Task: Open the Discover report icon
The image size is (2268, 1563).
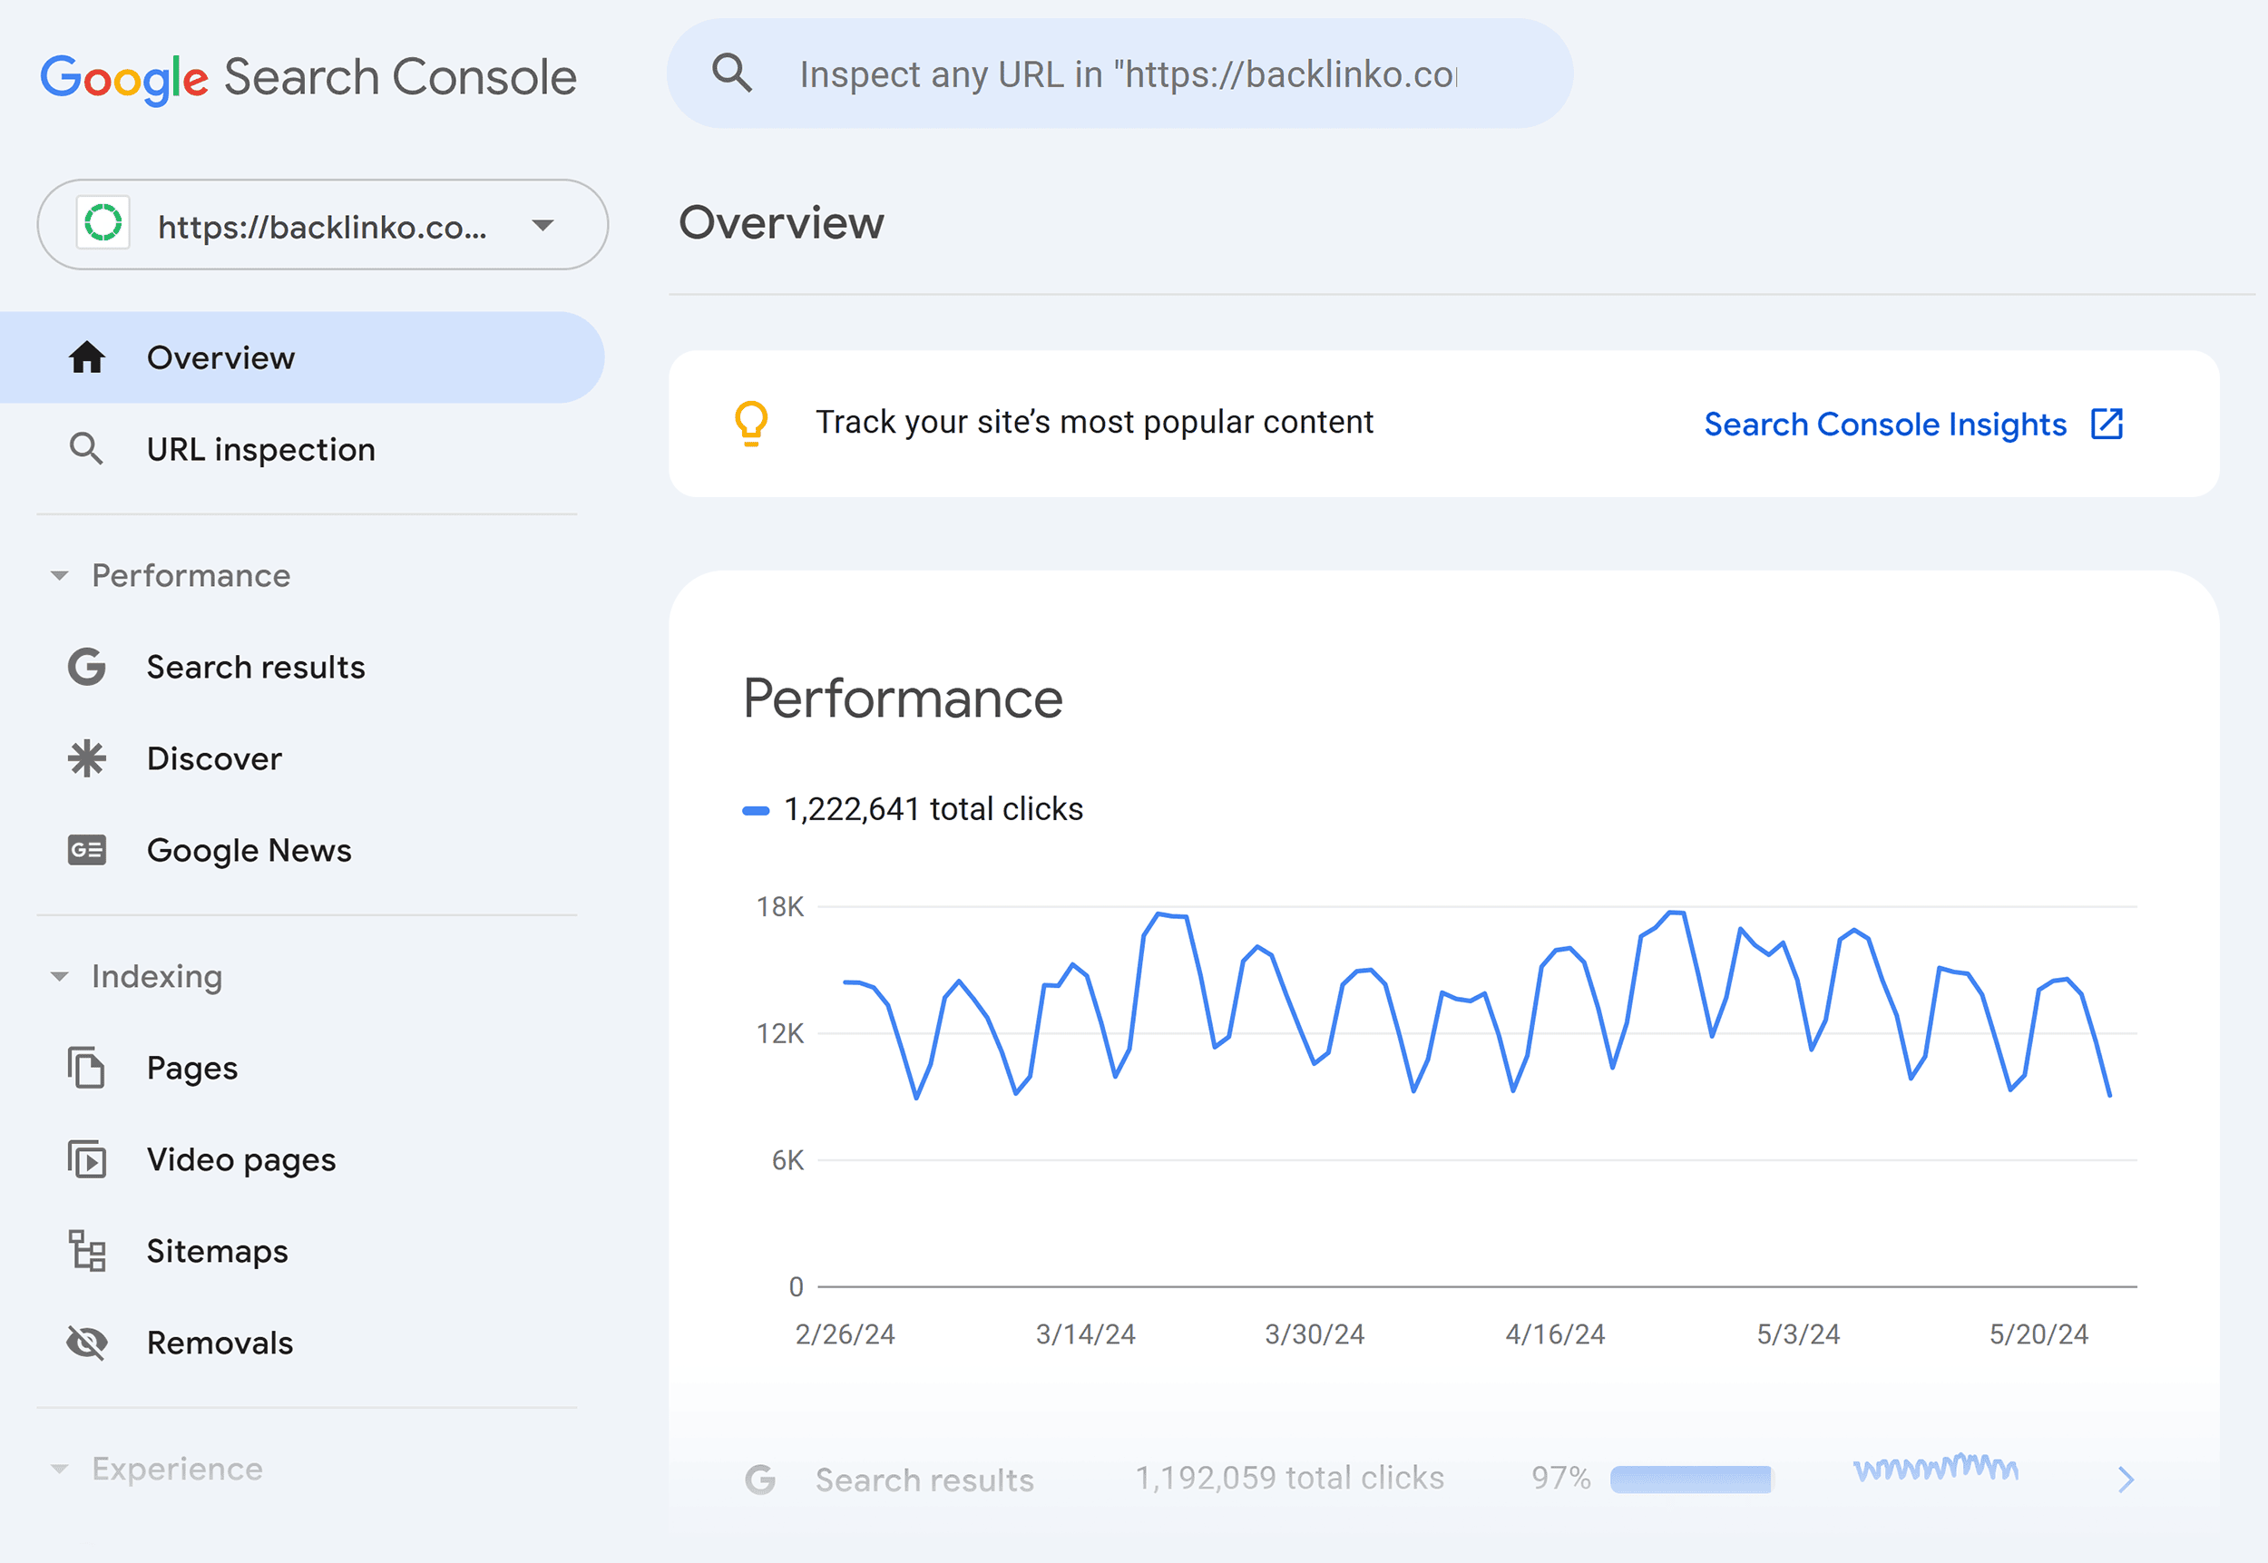Action: coord(86,758)
